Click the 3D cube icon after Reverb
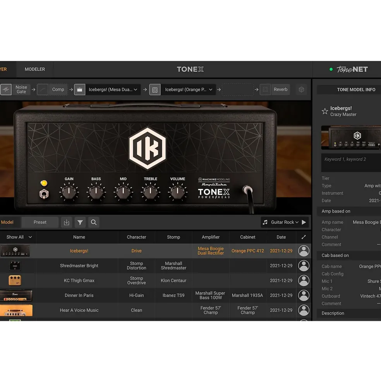The image size is (381, 382). pyautogui.click(x=302, y=90)
